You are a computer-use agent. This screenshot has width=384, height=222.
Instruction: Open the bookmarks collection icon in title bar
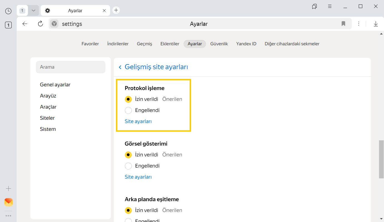[x=314, y=6]
